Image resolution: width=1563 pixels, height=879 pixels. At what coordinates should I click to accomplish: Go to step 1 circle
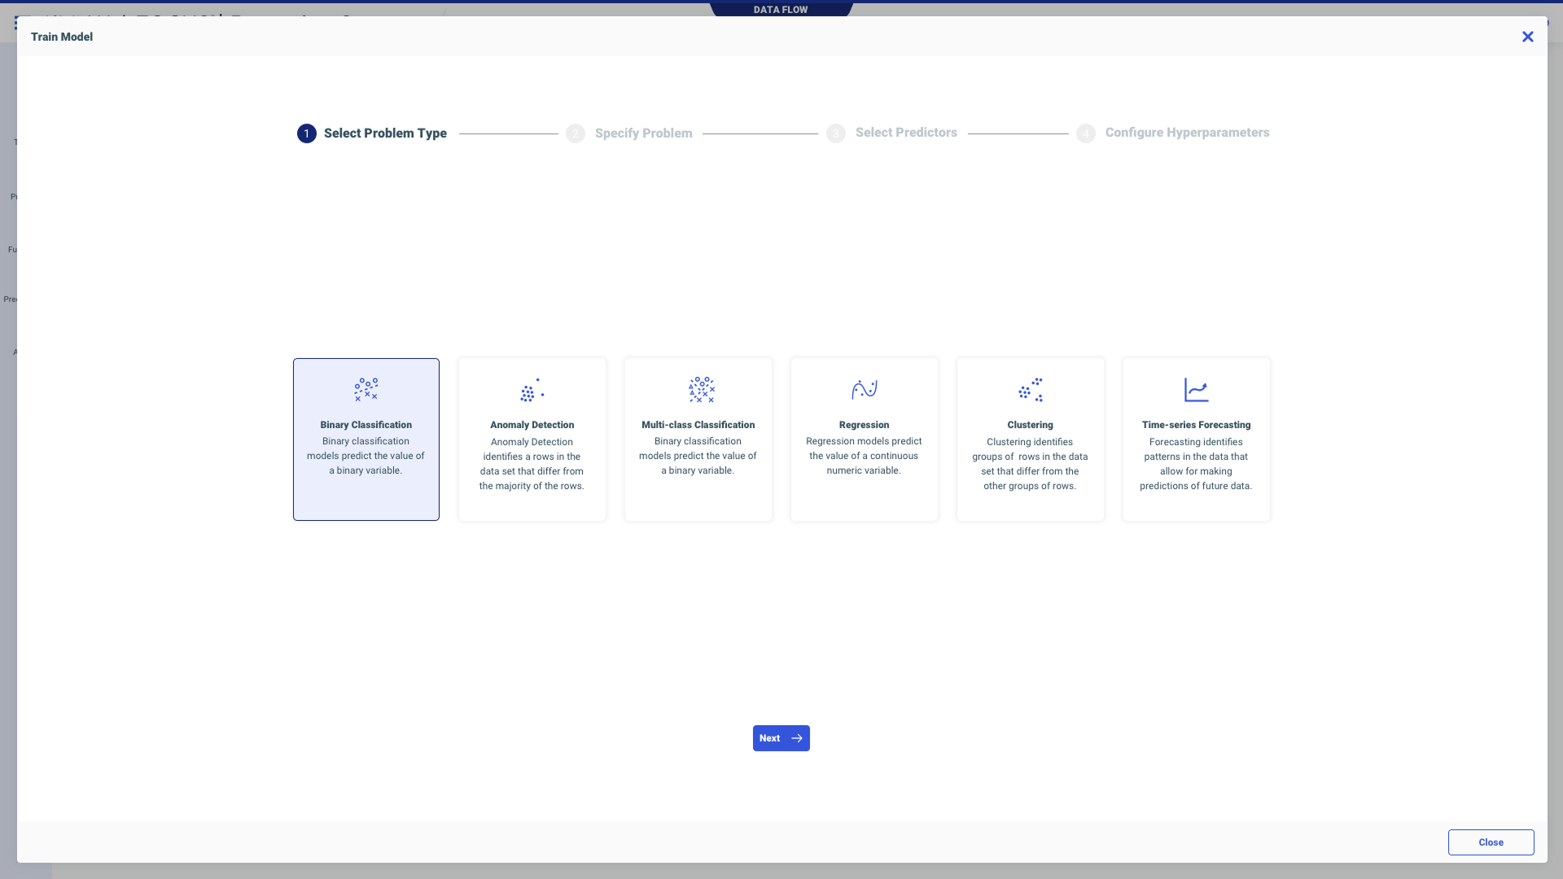click(x=306, y=133)
